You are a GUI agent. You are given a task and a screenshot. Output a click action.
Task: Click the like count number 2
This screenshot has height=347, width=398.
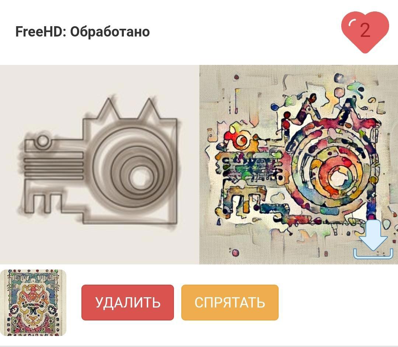[x=365, y=30]
